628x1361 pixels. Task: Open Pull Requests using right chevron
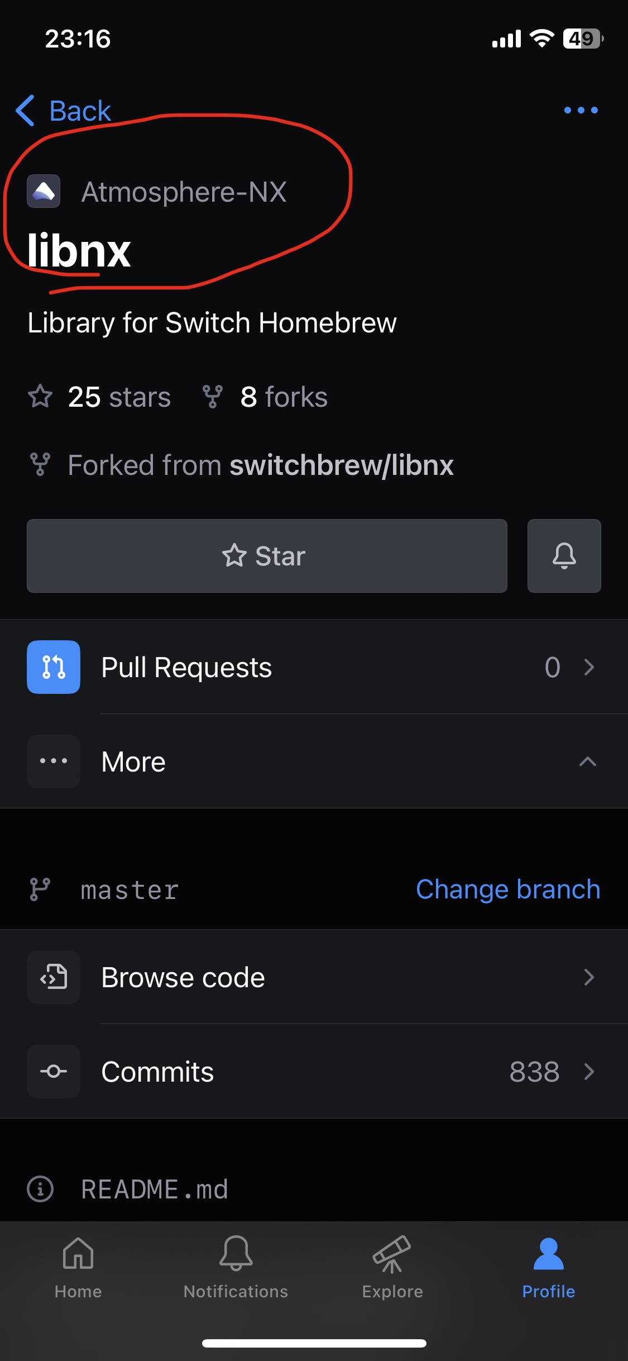[x=589, y=667]
